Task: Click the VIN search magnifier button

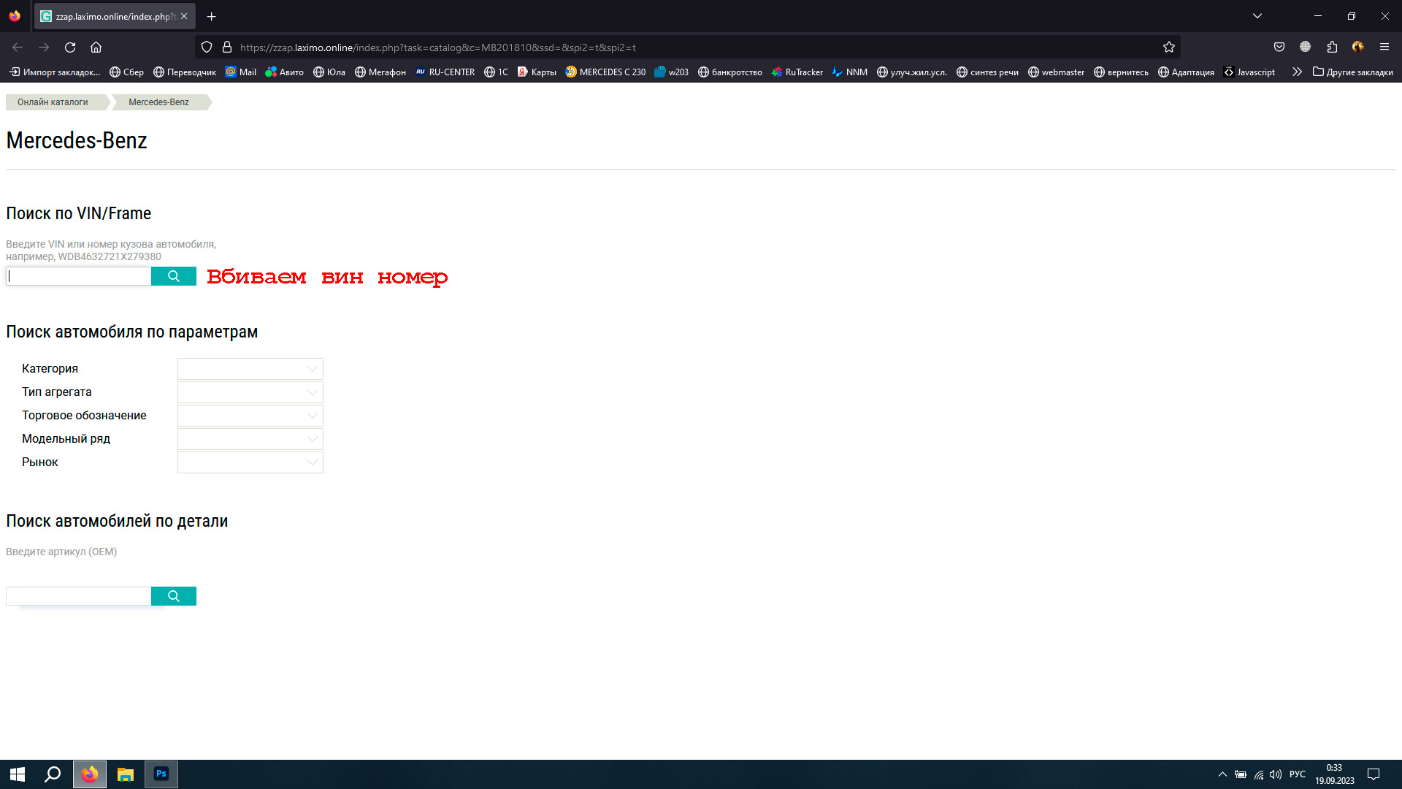Action: coord(173,276)
